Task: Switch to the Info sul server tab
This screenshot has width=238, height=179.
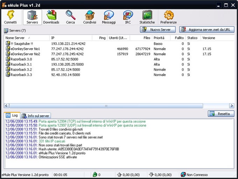Action: coord(36,116)
